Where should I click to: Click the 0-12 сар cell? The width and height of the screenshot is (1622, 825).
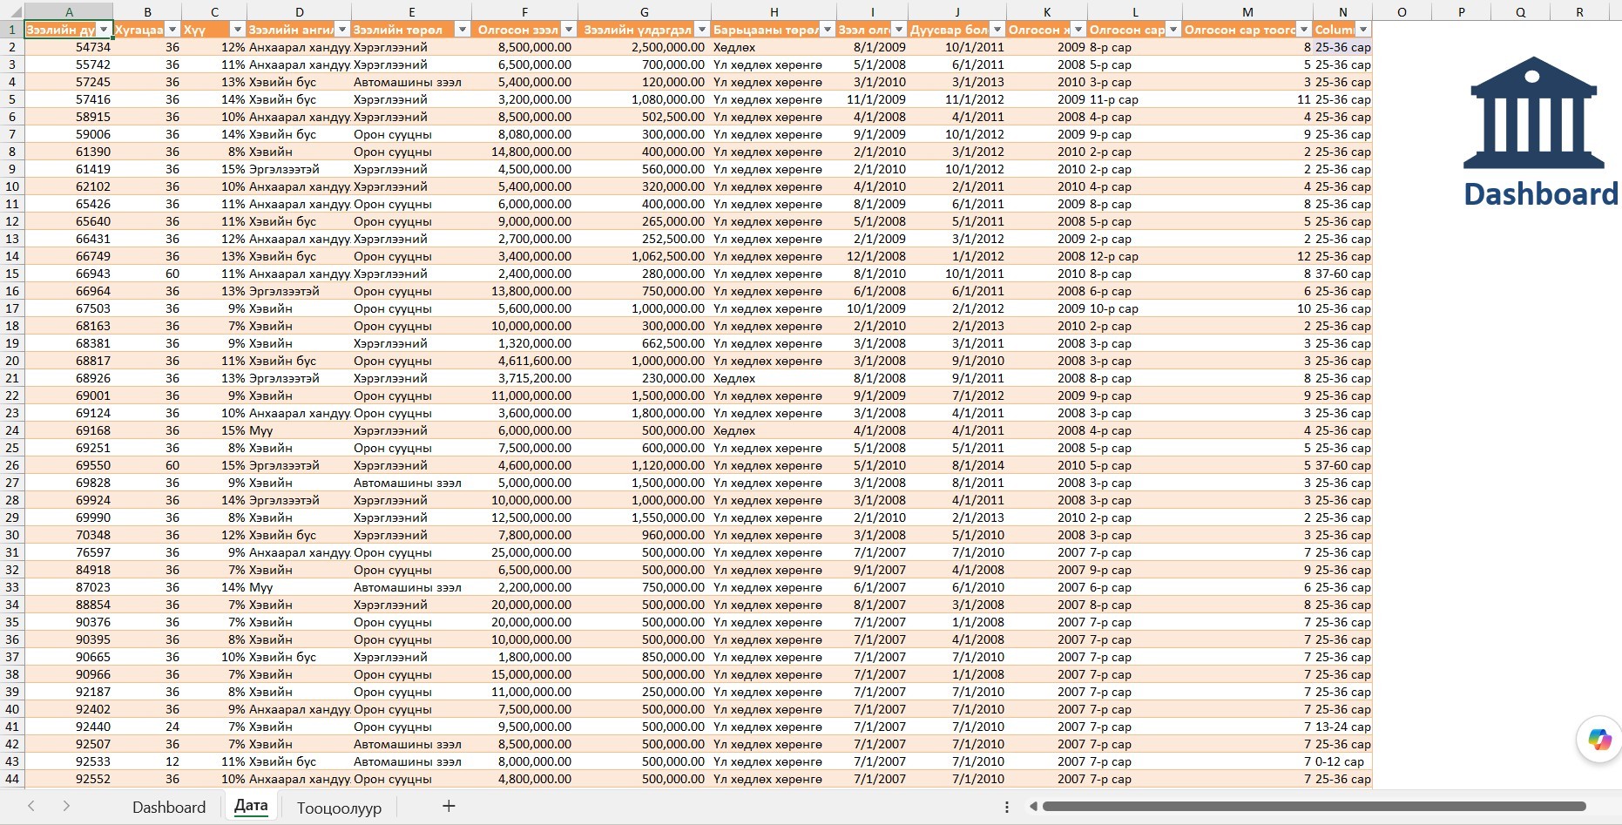pyautogui.click(x=1342, y=761)
